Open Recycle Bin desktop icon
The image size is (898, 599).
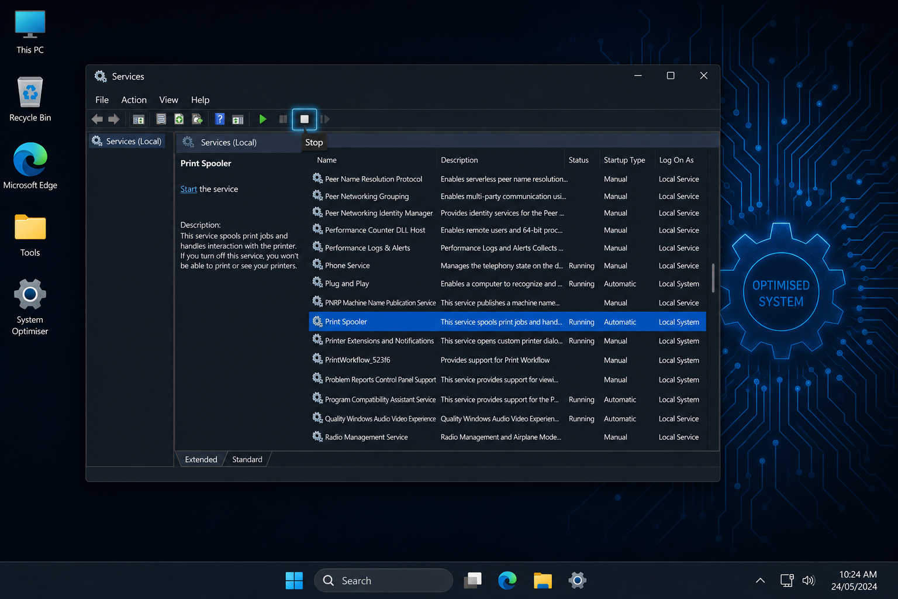30,99
